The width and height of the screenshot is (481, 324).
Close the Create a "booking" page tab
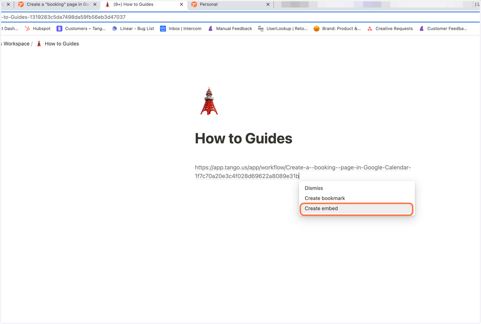tap(95, 4)
